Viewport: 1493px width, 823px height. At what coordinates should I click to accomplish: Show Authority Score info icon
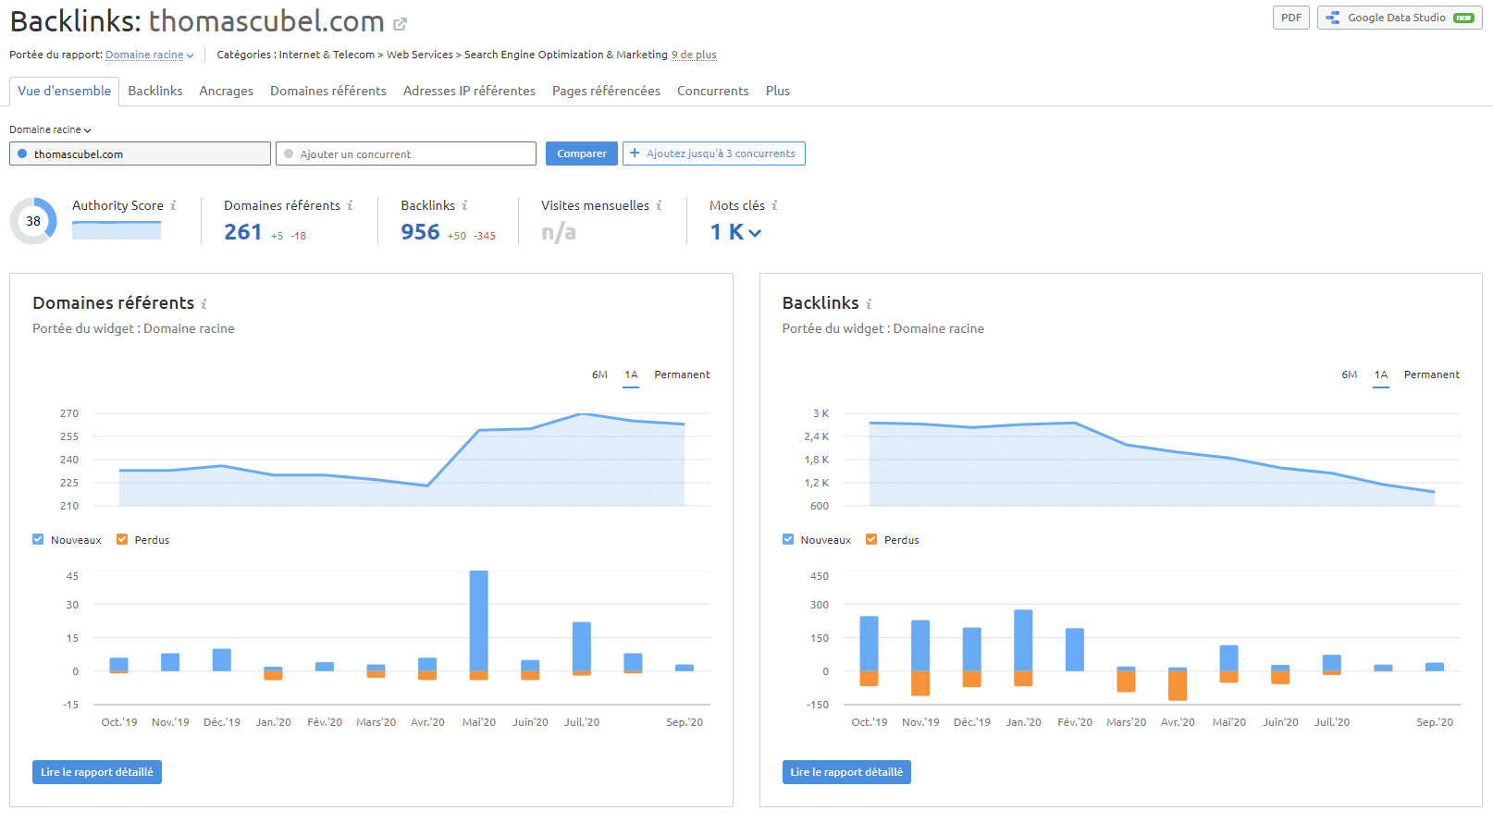coord(173,205)
